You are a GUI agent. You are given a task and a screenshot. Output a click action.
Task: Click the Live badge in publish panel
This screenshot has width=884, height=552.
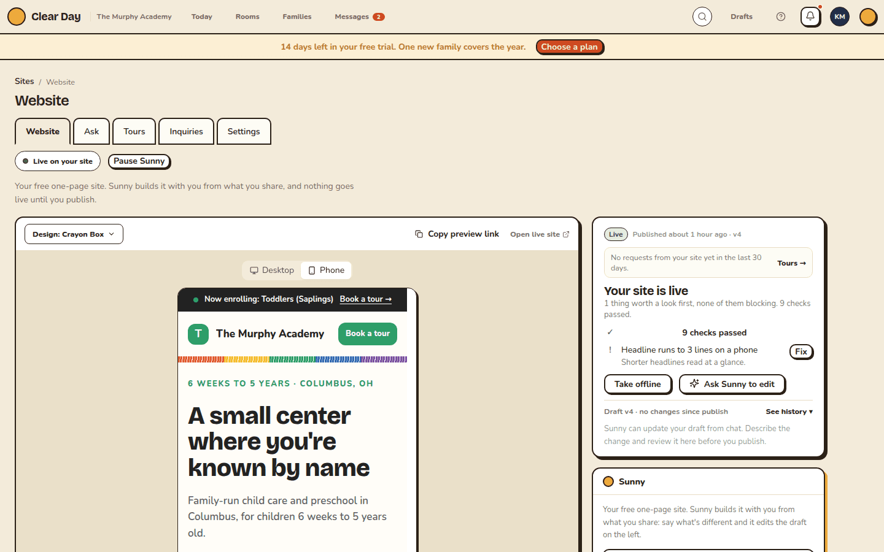coord(616,234)
